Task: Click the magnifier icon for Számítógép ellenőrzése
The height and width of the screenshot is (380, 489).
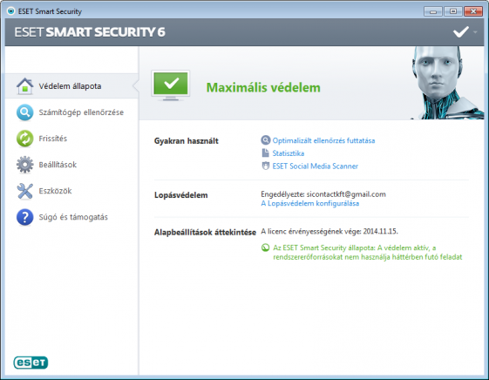Action: (x=25, y=112)
